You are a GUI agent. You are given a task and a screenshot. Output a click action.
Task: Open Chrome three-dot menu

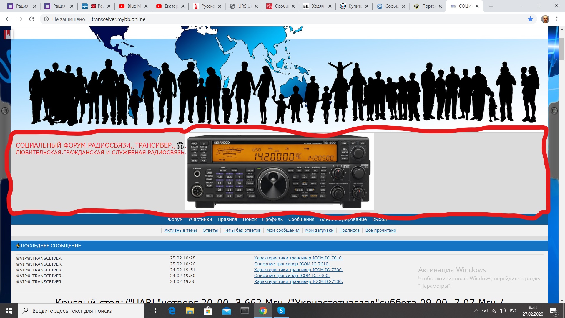557,19
